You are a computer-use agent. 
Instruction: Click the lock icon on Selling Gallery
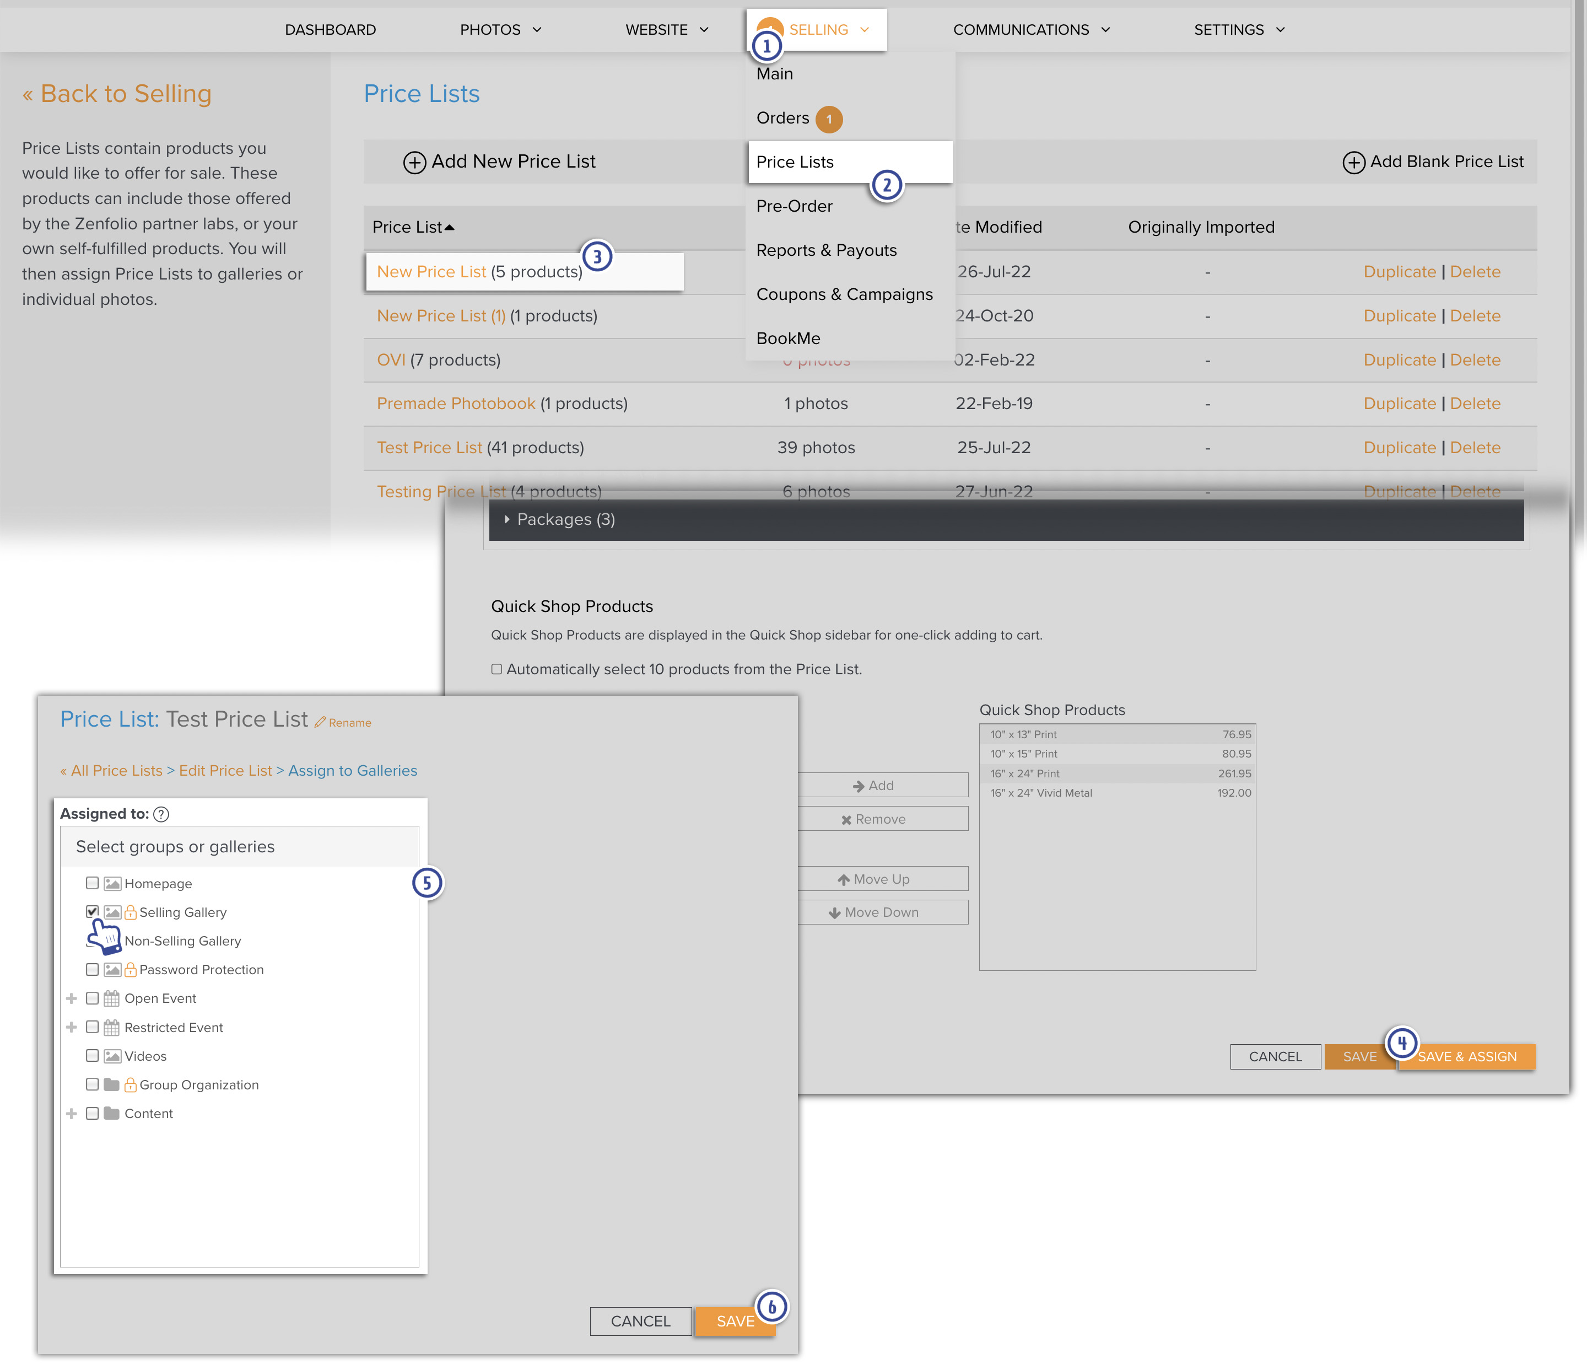(130, 912)
